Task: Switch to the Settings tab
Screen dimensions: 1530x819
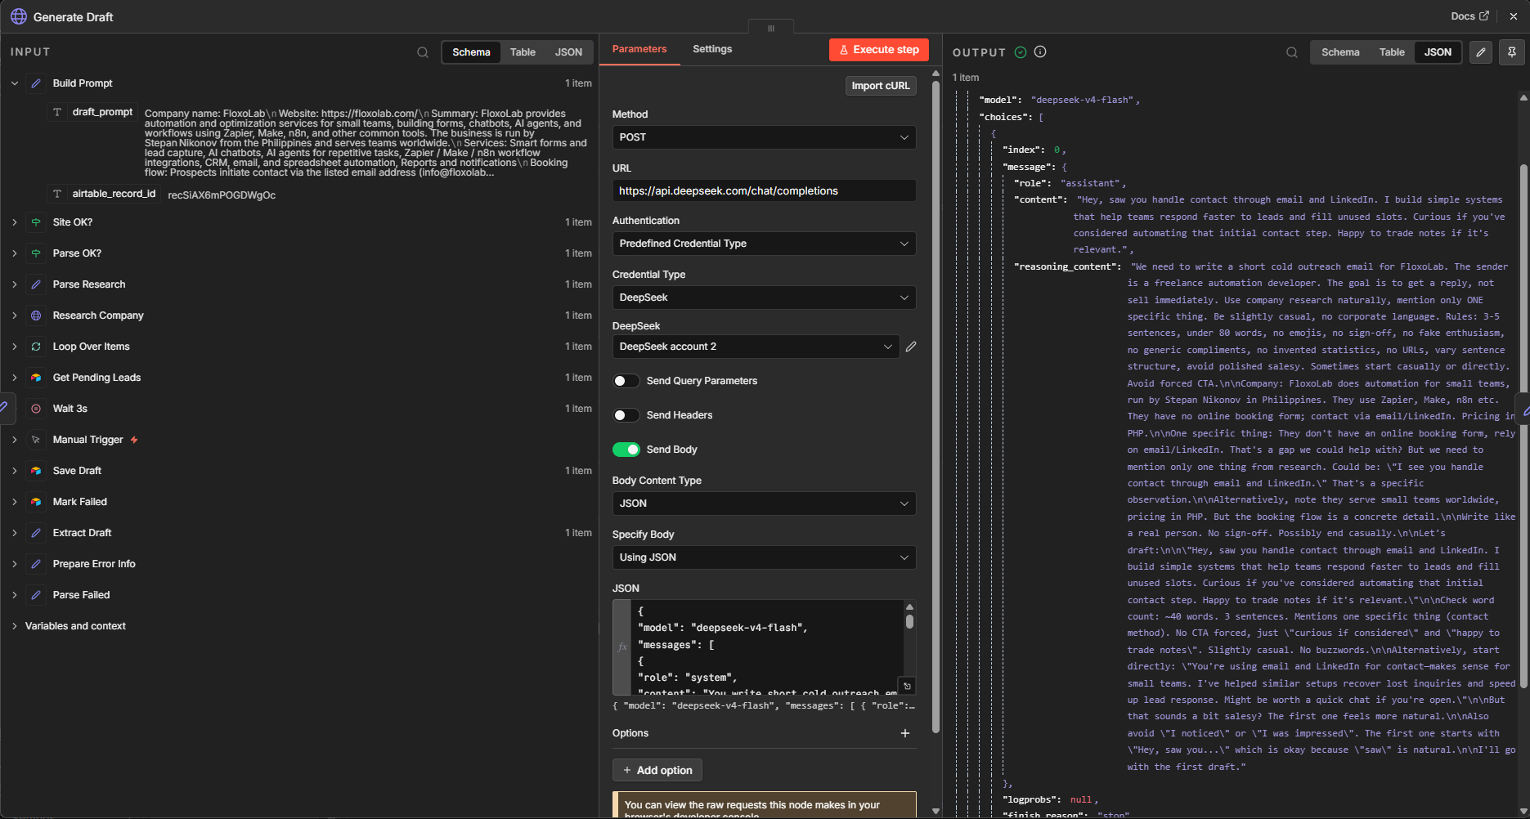Action: pos(712,49)
